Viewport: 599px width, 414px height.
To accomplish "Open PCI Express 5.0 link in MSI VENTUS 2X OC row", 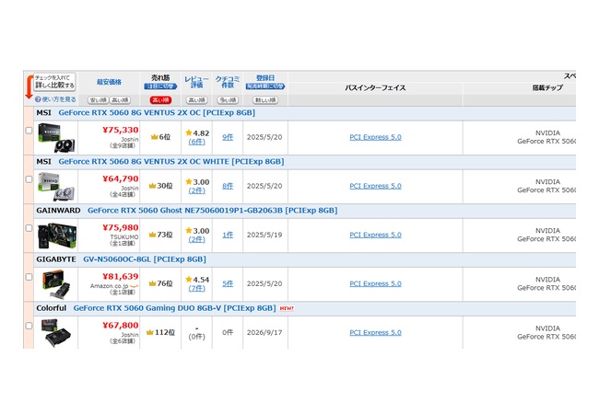I will tap(375, 137).
